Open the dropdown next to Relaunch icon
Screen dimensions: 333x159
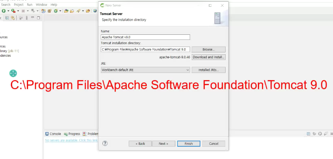coord(37,11)
